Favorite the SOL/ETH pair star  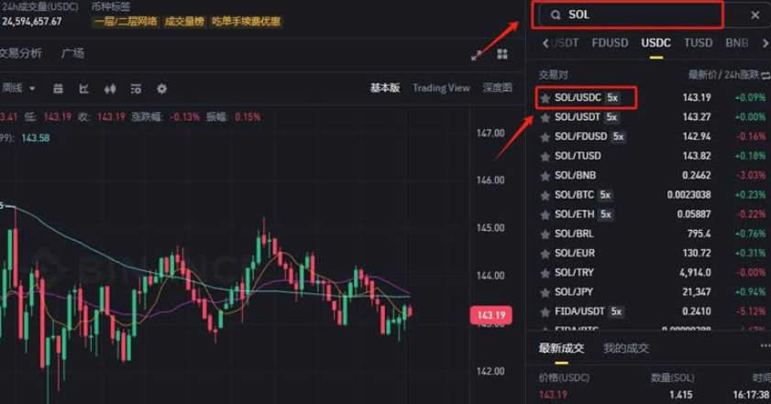[x=545, y=214]
